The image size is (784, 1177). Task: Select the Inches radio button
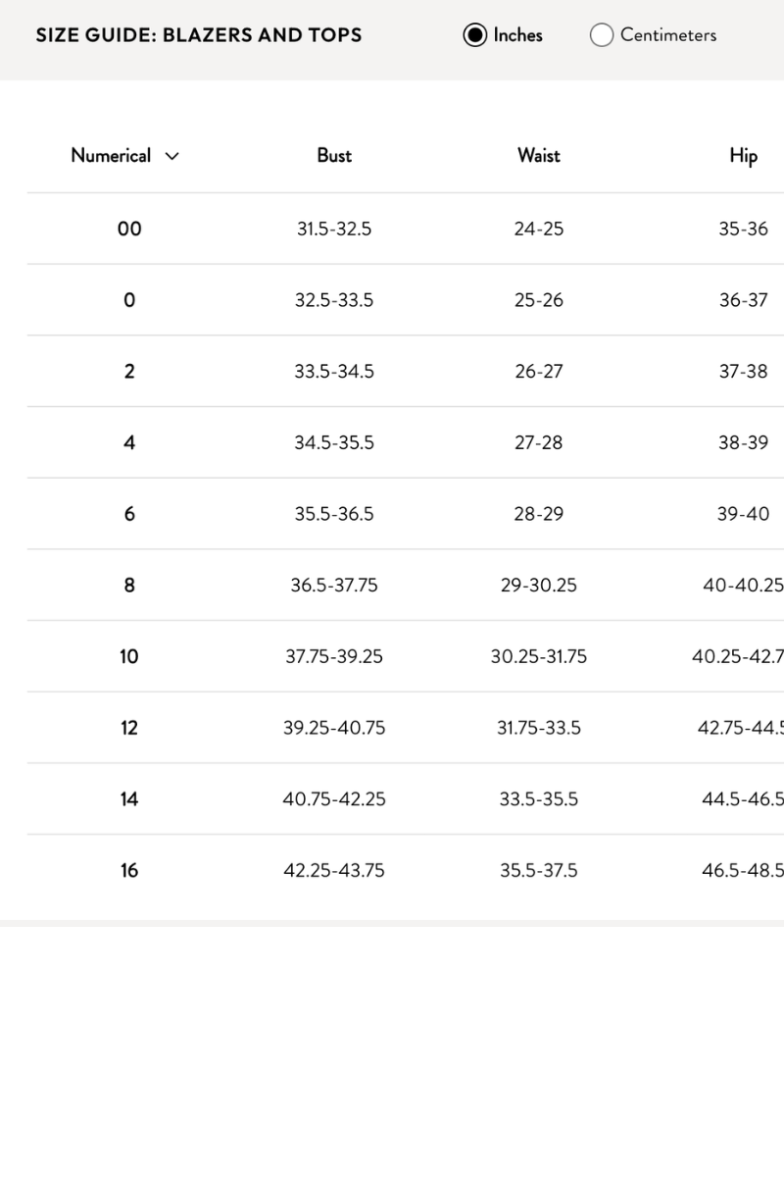(475, 35)
